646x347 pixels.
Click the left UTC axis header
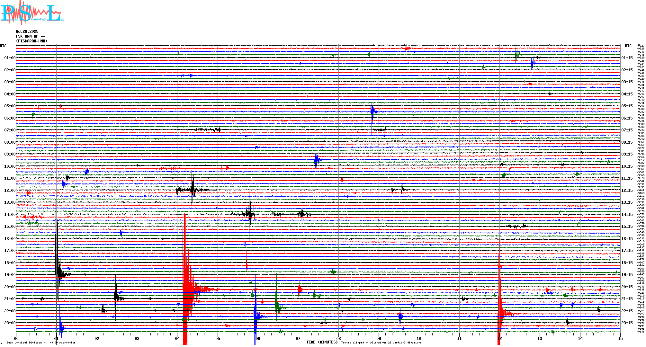coord(3,46)
